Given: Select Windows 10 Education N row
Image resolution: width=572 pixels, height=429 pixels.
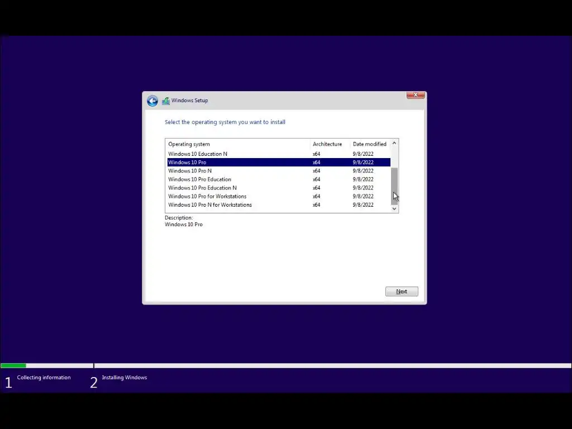Looking at the screenshot, I should pos(279,154).
